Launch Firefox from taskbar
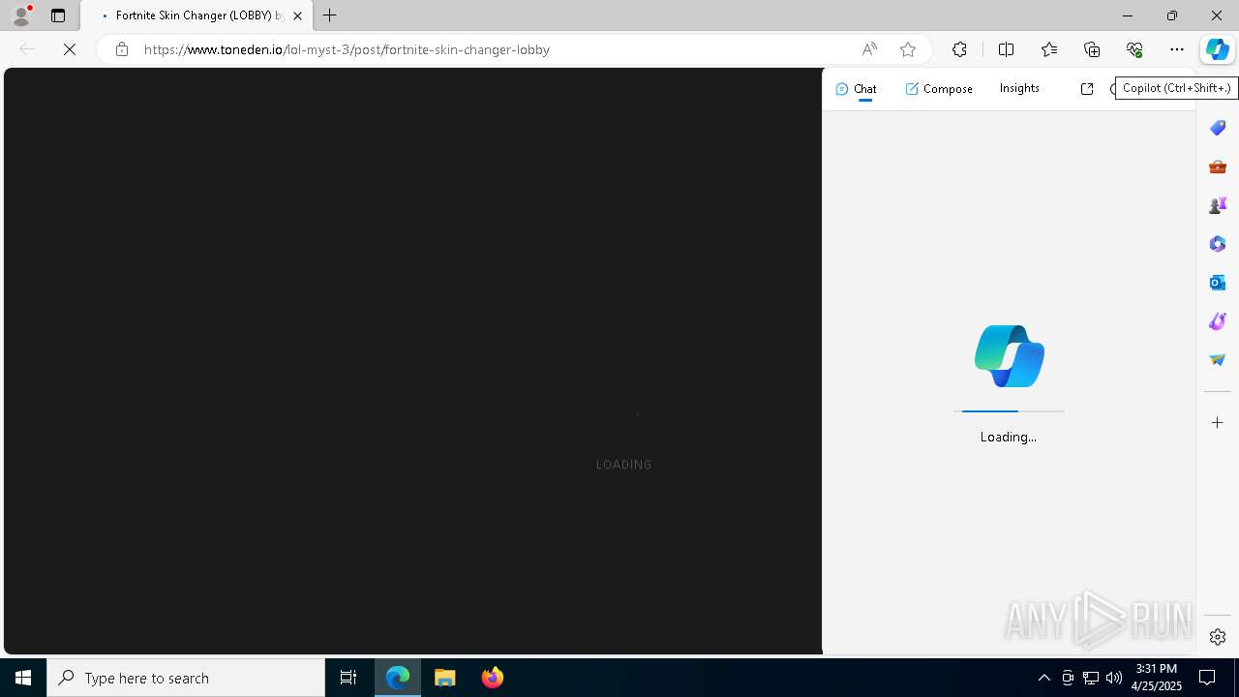Image resolution: width=1239 pixels, height=697 pixels. pos(493,678)
